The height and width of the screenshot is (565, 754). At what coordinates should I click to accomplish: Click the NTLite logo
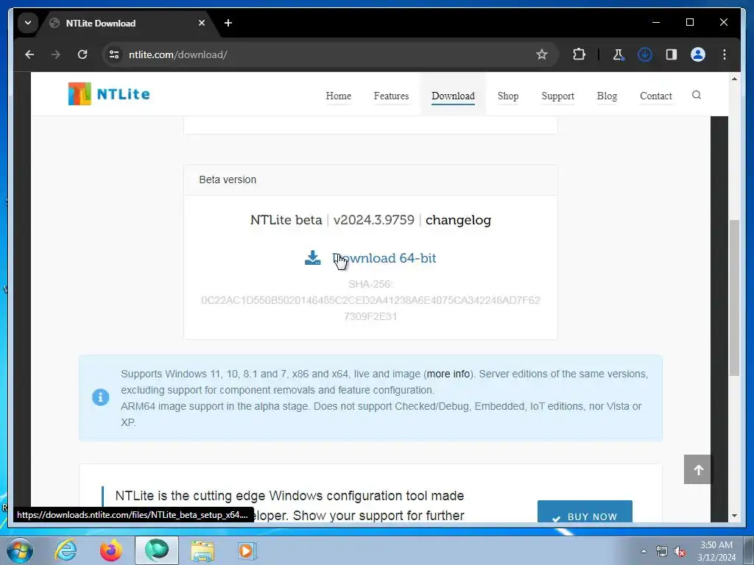[109, 93]
